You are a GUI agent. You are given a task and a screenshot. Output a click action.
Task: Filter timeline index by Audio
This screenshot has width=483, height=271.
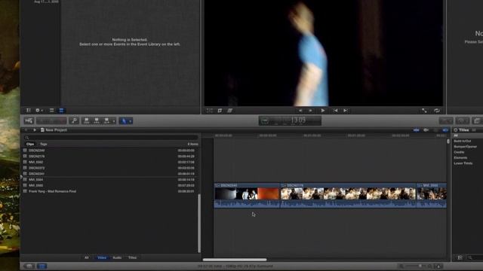pos(117,257)
